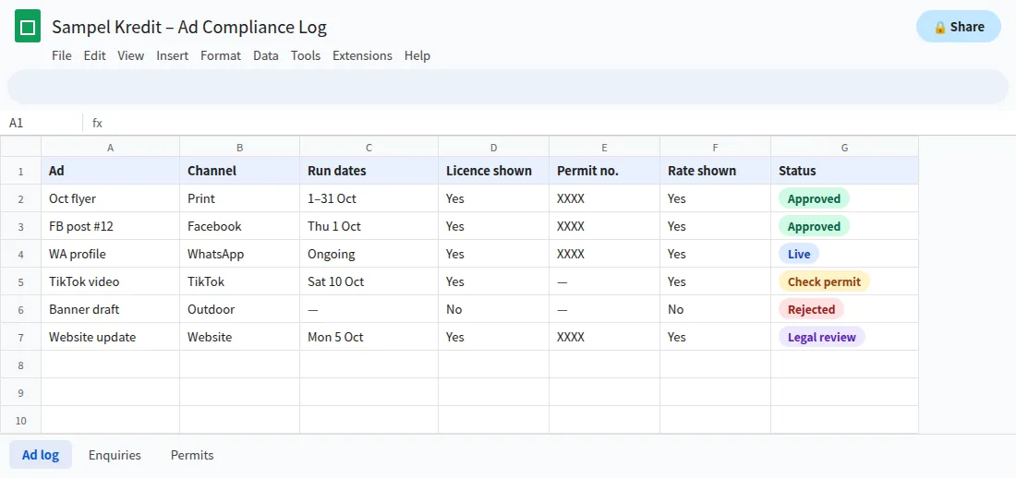Image resolution: width=1016 pixels, height=478 pixels.
Task: Click the 'Facebook' channel cell
Action: [240, 226]
